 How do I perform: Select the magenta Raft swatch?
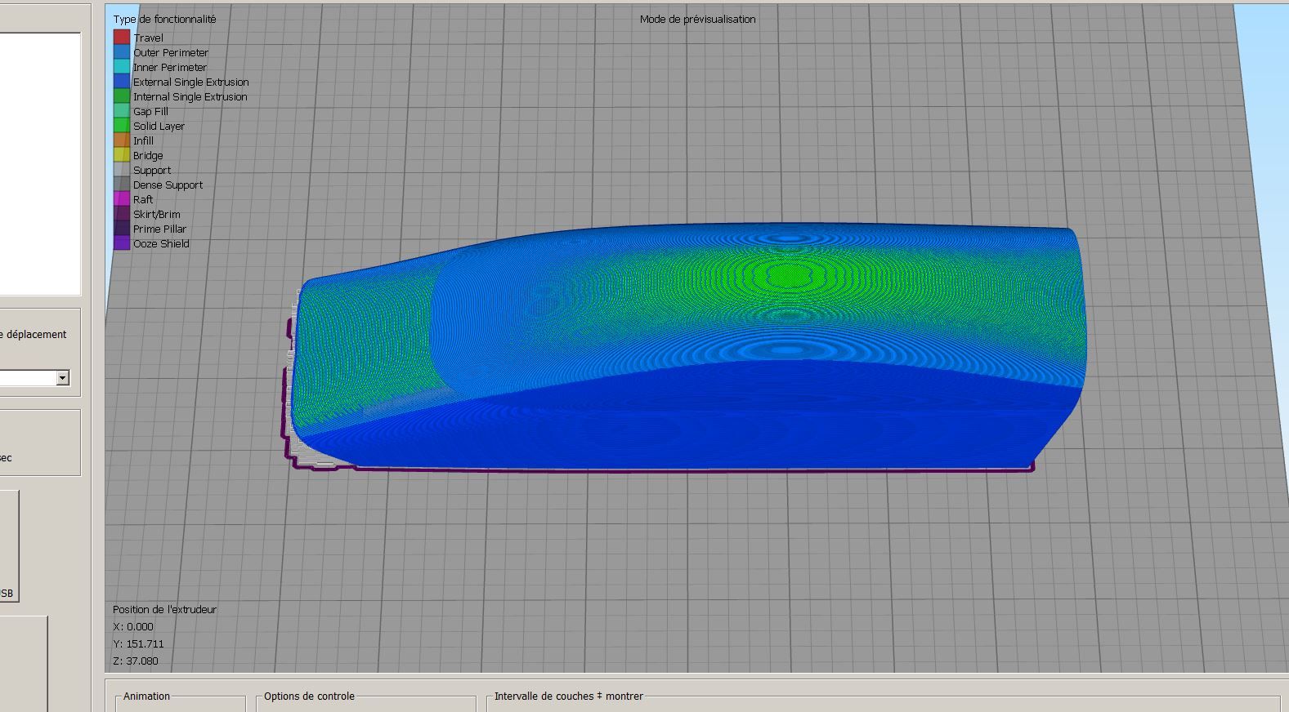(122, 198)
